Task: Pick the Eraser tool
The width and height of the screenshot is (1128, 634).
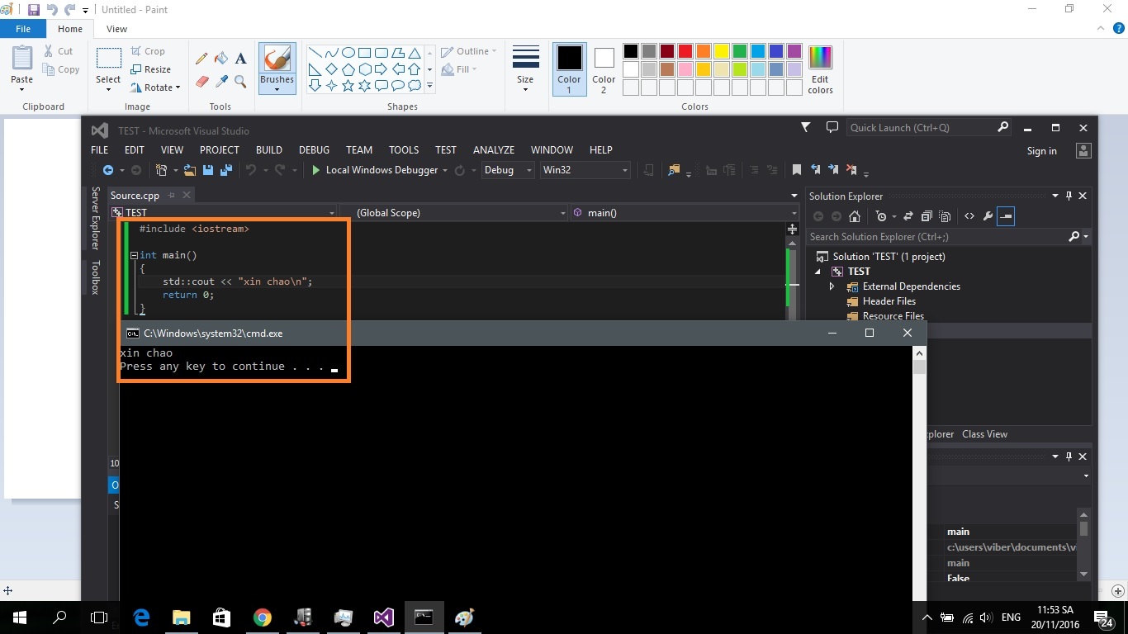Action: 201,81
